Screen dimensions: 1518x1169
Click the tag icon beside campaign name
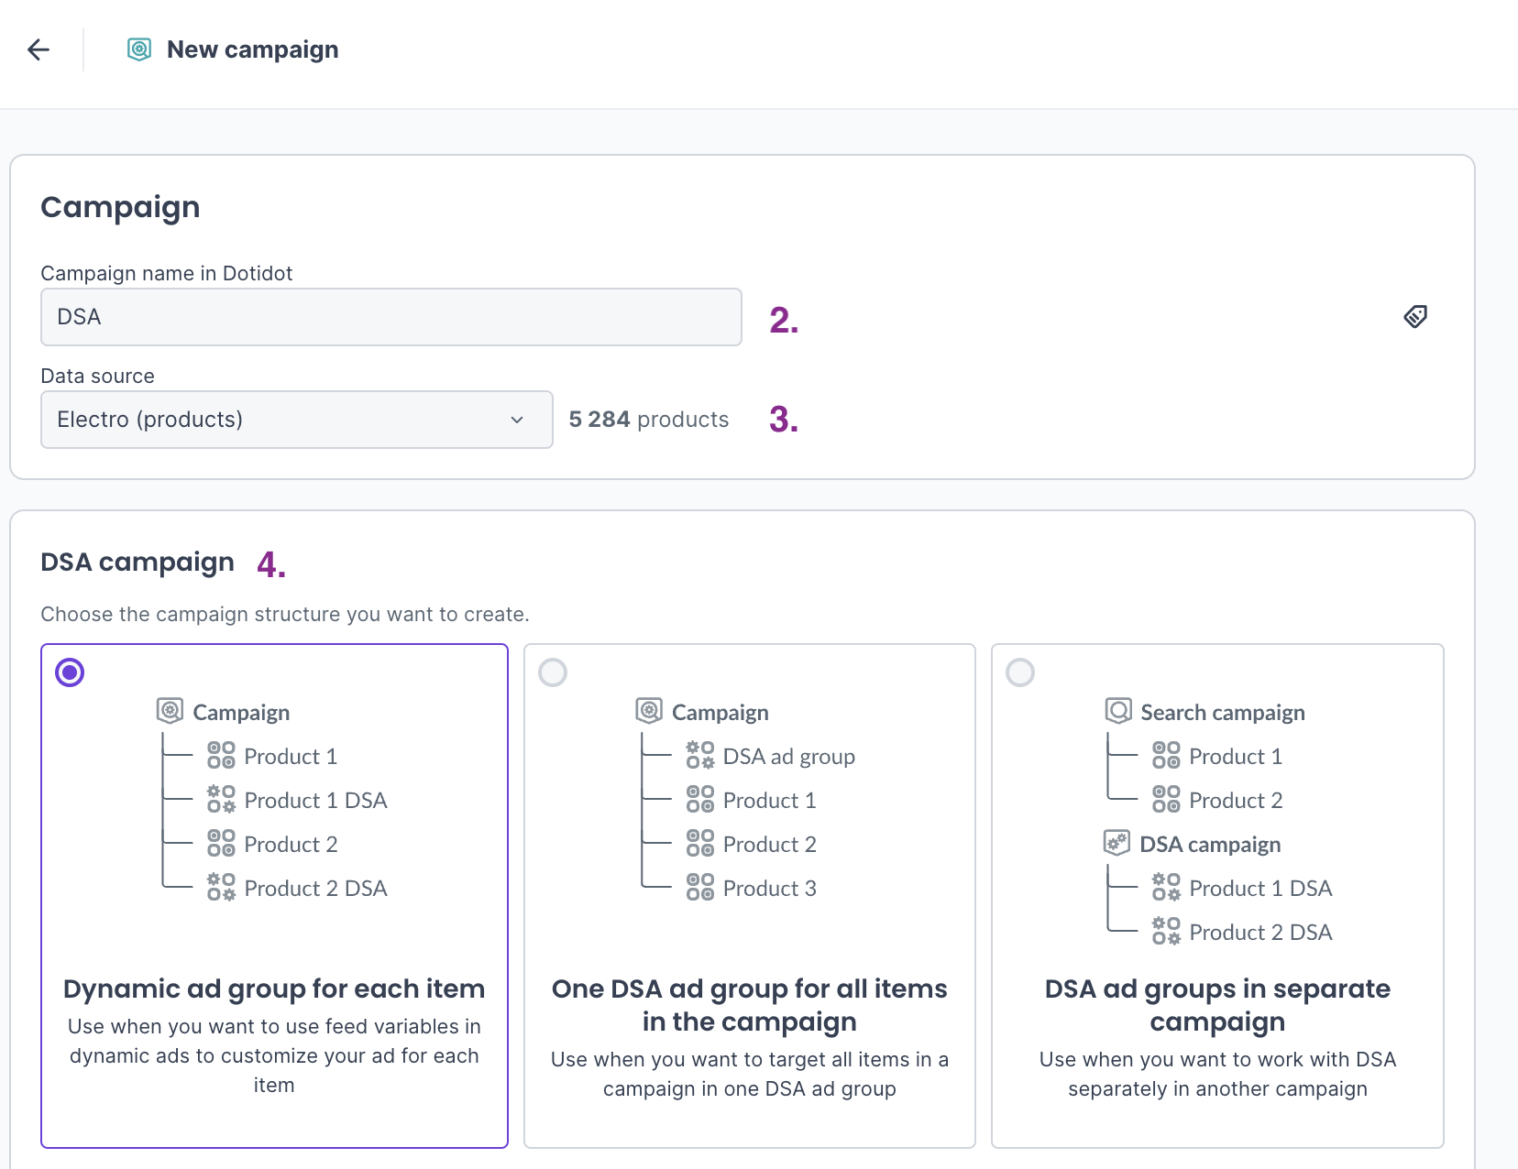click(1415, 317)
